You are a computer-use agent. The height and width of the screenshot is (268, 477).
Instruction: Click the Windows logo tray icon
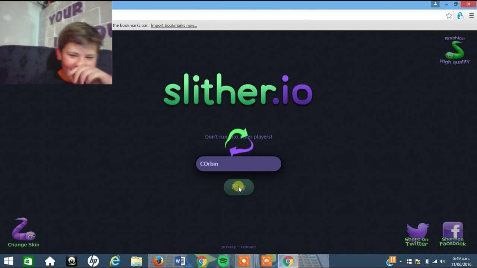click(409, 262)
